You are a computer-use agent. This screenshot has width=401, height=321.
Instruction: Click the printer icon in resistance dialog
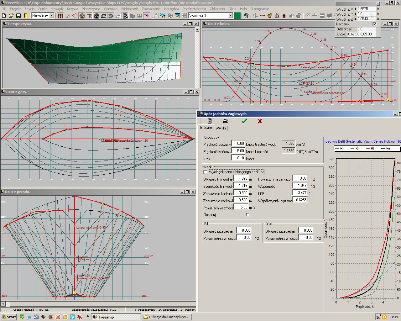[x=225, y=121]
